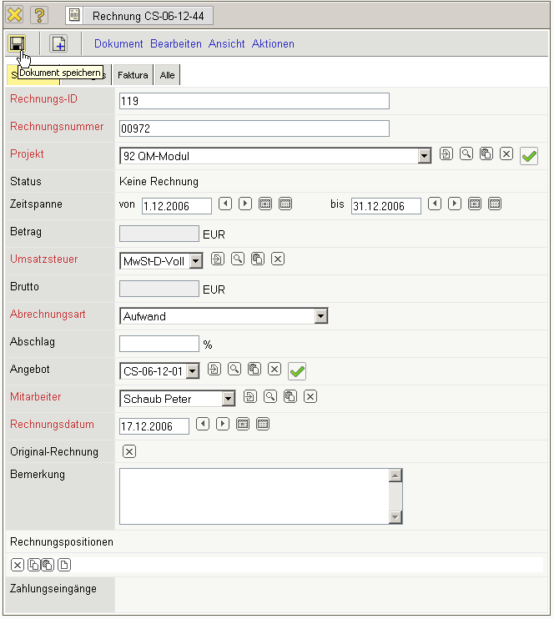554x619 pixels.
Task: Open the Mitarbeiter dropdown showing Schaub Peter
Action: coord(229,399)
